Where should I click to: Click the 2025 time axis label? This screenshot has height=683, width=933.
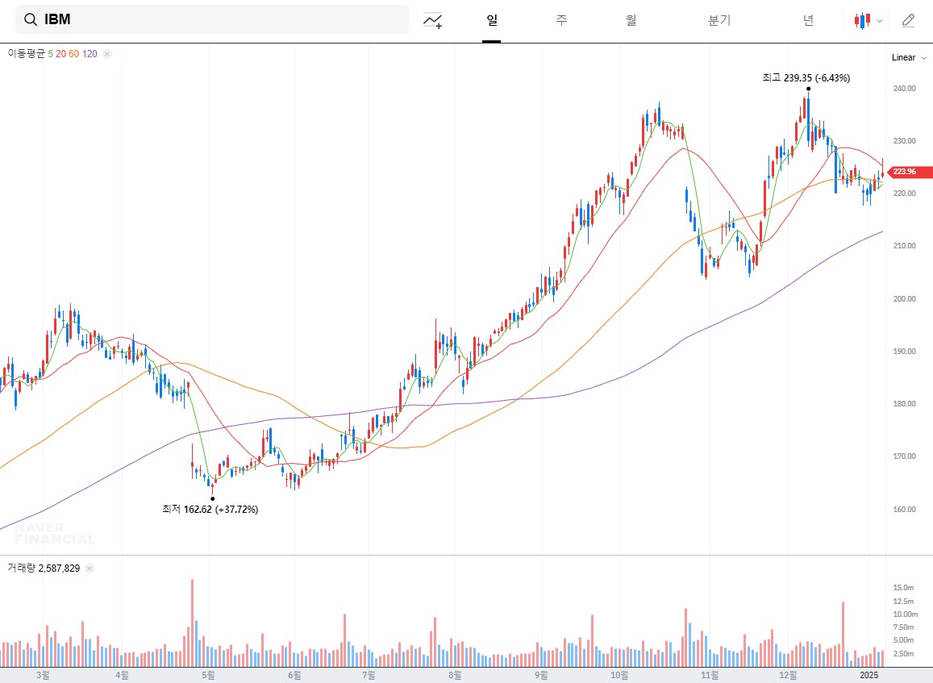pyautogui.click(x=868, y=675)
